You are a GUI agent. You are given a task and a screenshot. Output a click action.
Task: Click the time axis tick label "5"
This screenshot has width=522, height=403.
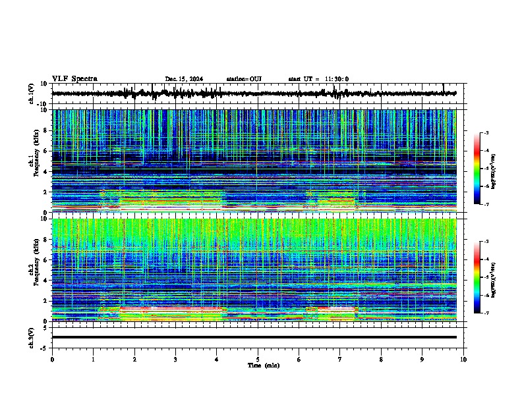pyautogui.click(x=258, y=360)
